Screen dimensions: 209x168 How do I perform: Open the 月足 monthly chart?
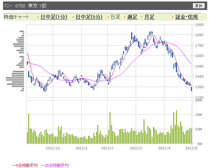click(x=149, y=17)
